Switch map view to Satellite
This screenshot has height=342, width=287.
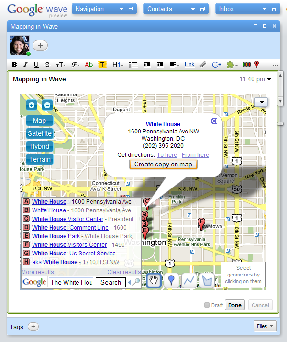click(x=40, y=133)
